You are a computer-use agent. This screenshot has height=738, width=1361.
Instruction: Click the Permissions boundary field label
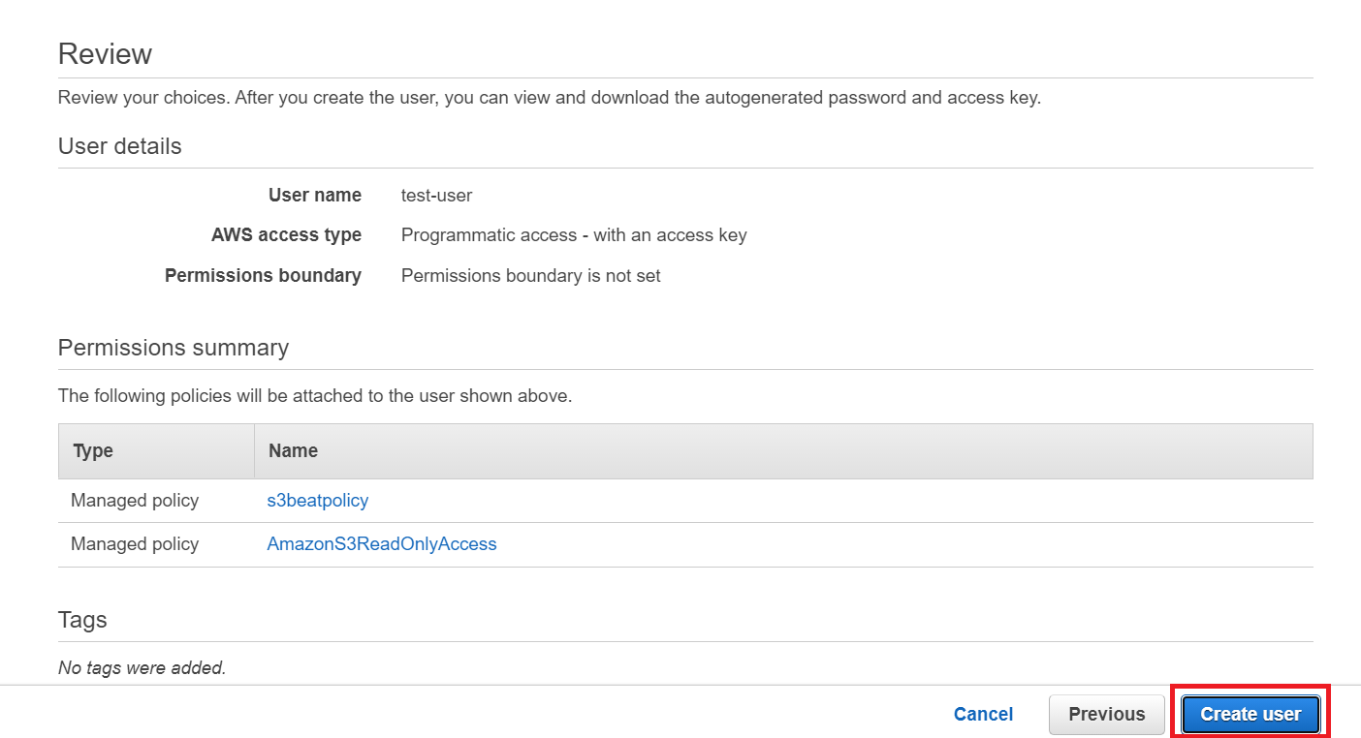tap(263, 276)
